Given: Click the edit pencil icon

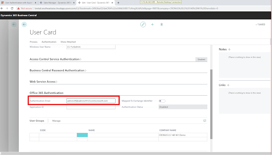Looking at the screenshot, I should (x=143, y=25).
